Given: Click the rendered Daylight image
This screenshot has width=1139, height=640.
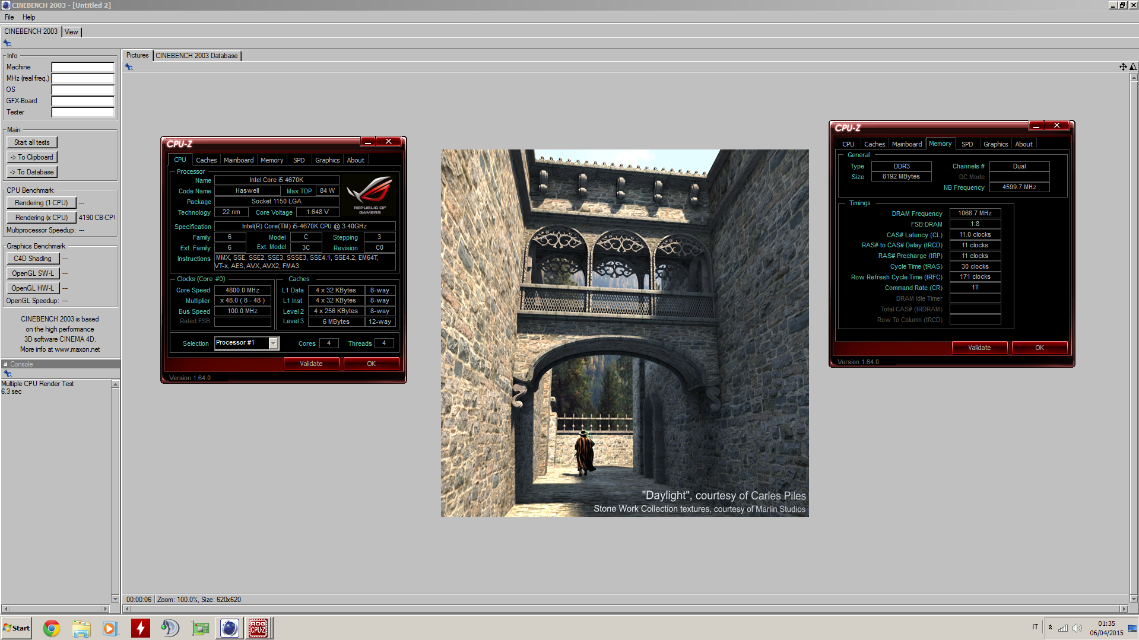Looking at the screenshot, I should (624, 333).
